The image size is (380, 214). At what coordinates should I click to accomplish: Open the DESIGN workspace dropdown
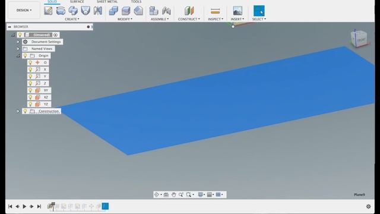(24, 10)
